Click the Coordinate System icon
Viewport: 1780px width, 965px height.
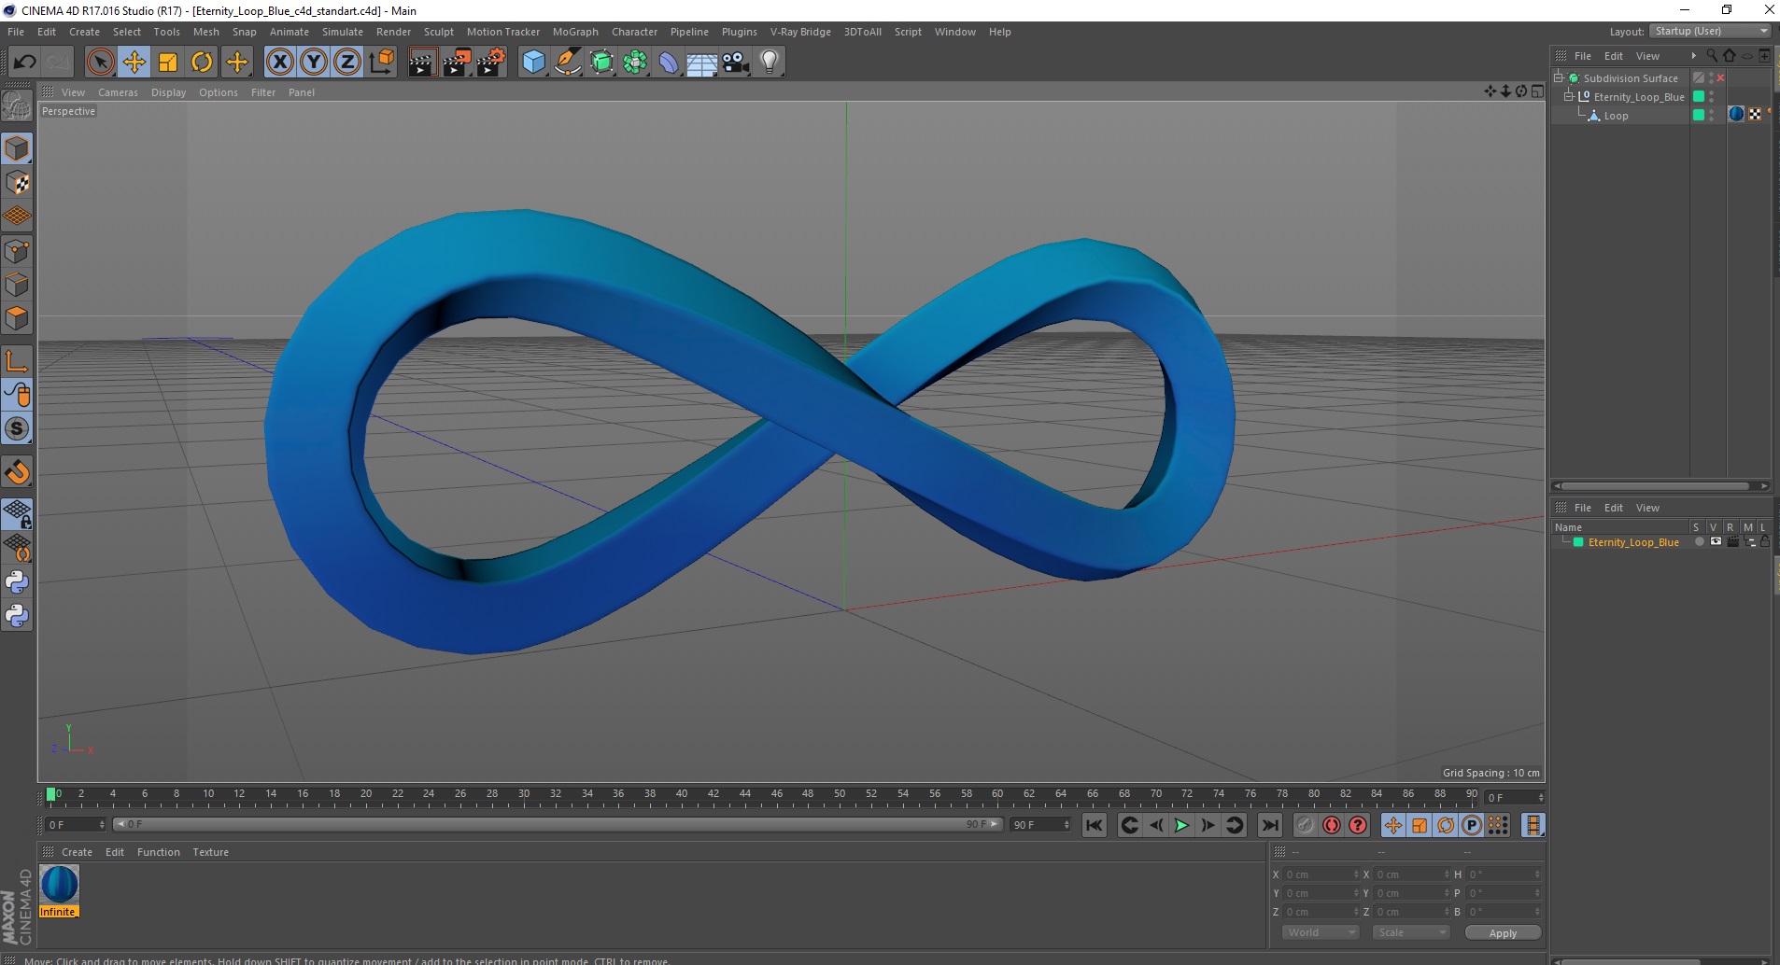[381, 63]
